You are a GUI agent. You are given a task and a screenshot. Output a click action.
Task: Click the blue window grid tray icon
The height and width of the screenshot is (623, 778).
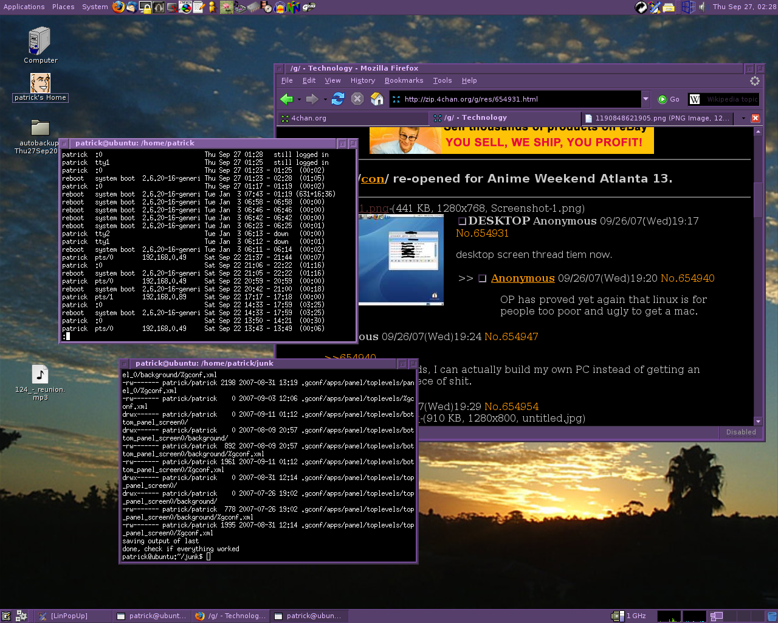pos(688,7)
